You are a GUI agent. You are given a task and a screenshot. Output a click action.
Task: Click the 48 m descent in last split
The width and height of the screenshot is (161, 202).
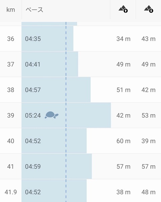pyautogui.click(x=149, y=192)
